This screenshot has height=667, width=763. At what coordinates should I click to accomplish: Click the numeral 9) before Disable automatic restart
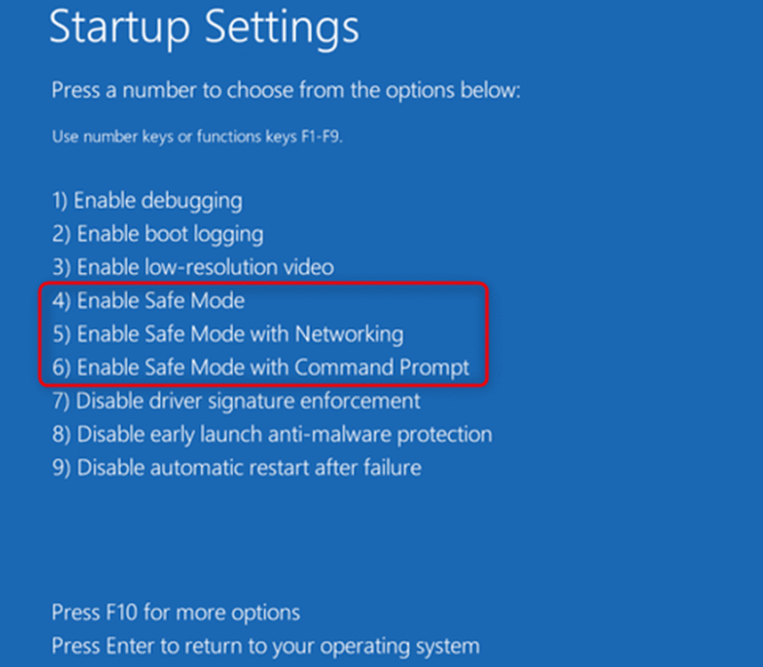click(x=61, y=468)
